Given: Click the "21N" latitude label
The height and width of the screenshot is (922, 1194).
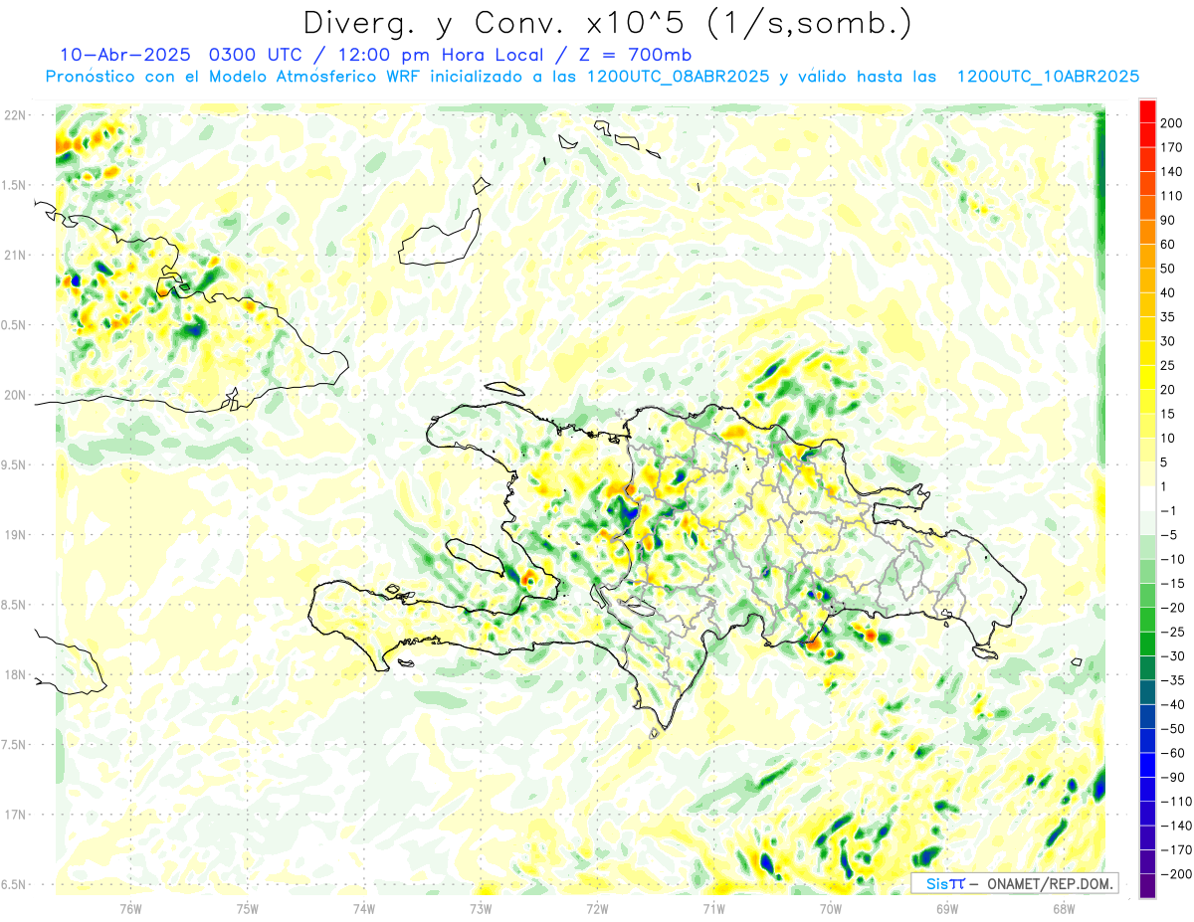Looking at the screenshot, I should [x=14, y=256].
